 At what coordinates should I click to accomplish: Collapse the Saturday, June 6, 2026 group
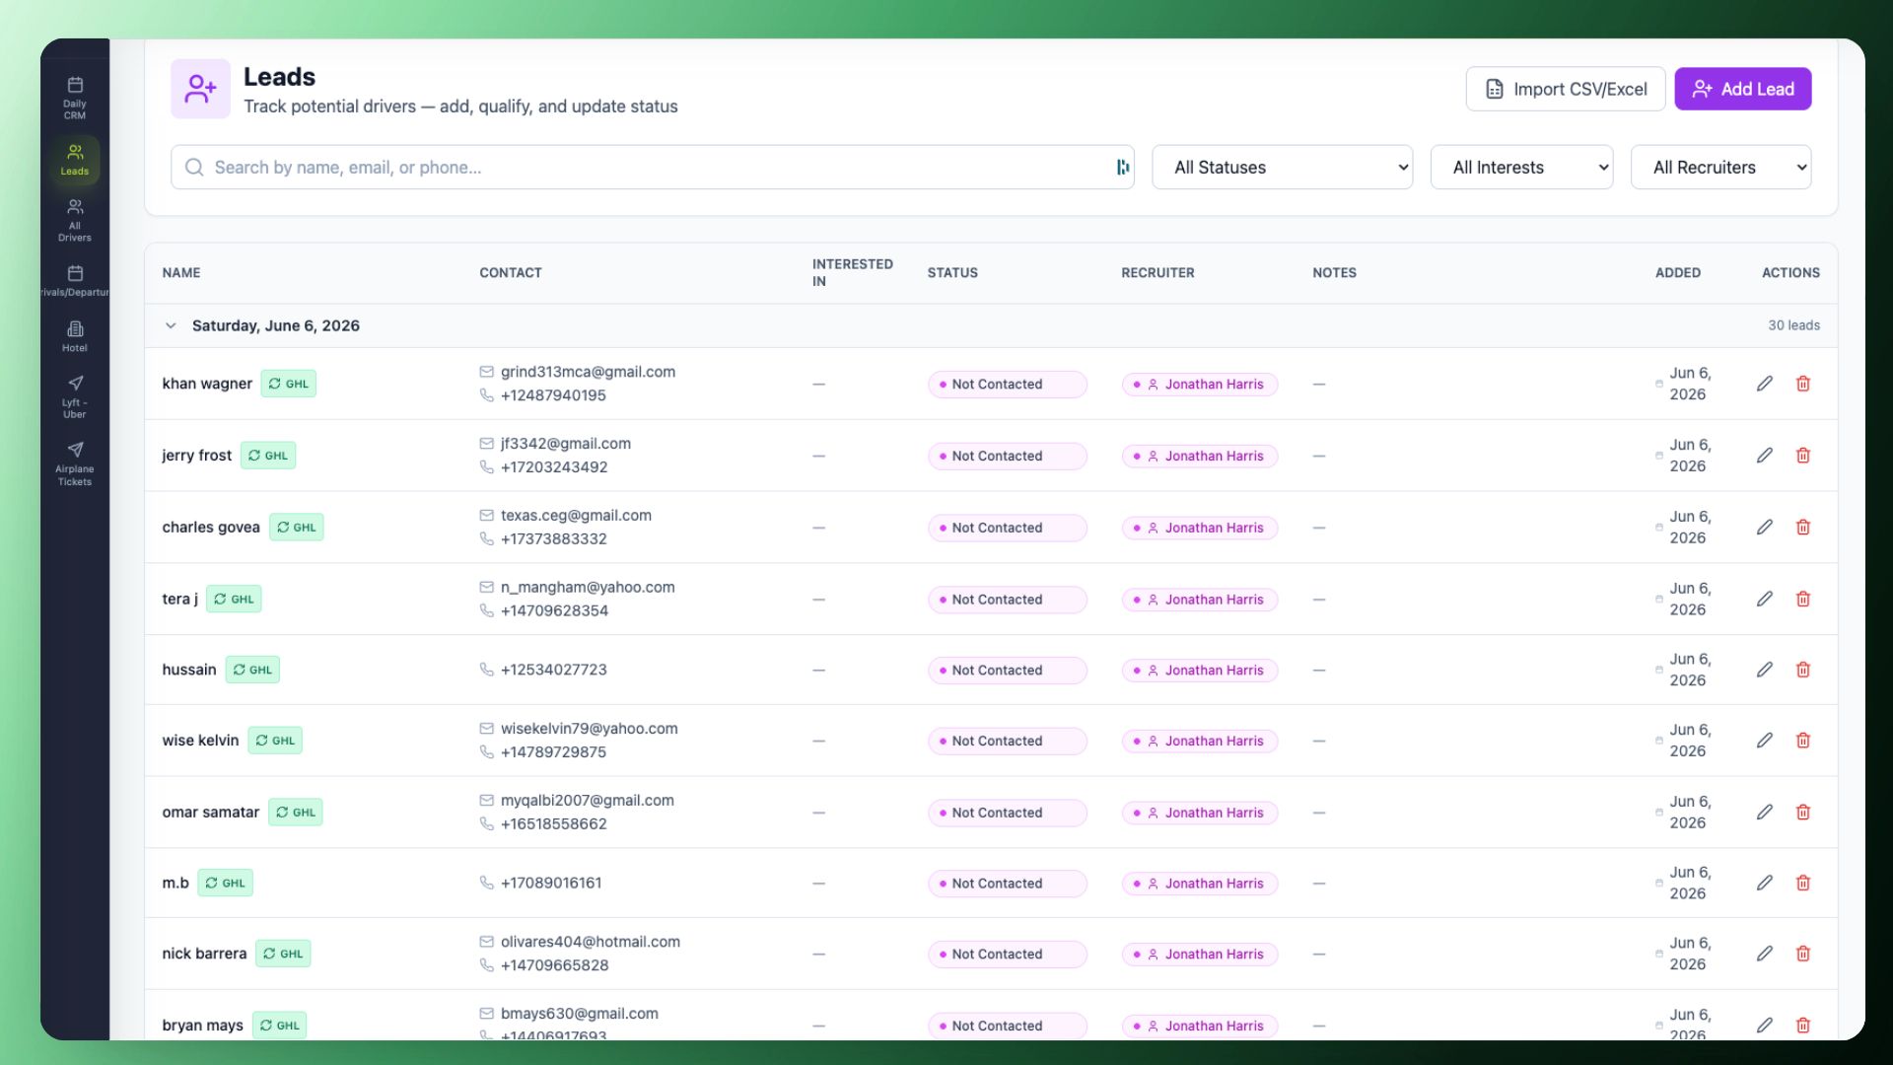(x=171, y=325)
